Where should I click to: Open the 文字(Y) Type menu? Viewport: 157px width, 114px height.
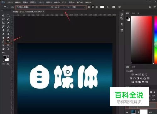click(x=41, y=2)
